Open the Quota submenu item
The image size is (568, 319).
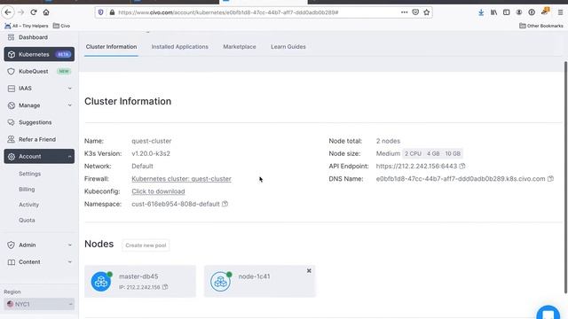pyautogui.click(x=27, y=221)
